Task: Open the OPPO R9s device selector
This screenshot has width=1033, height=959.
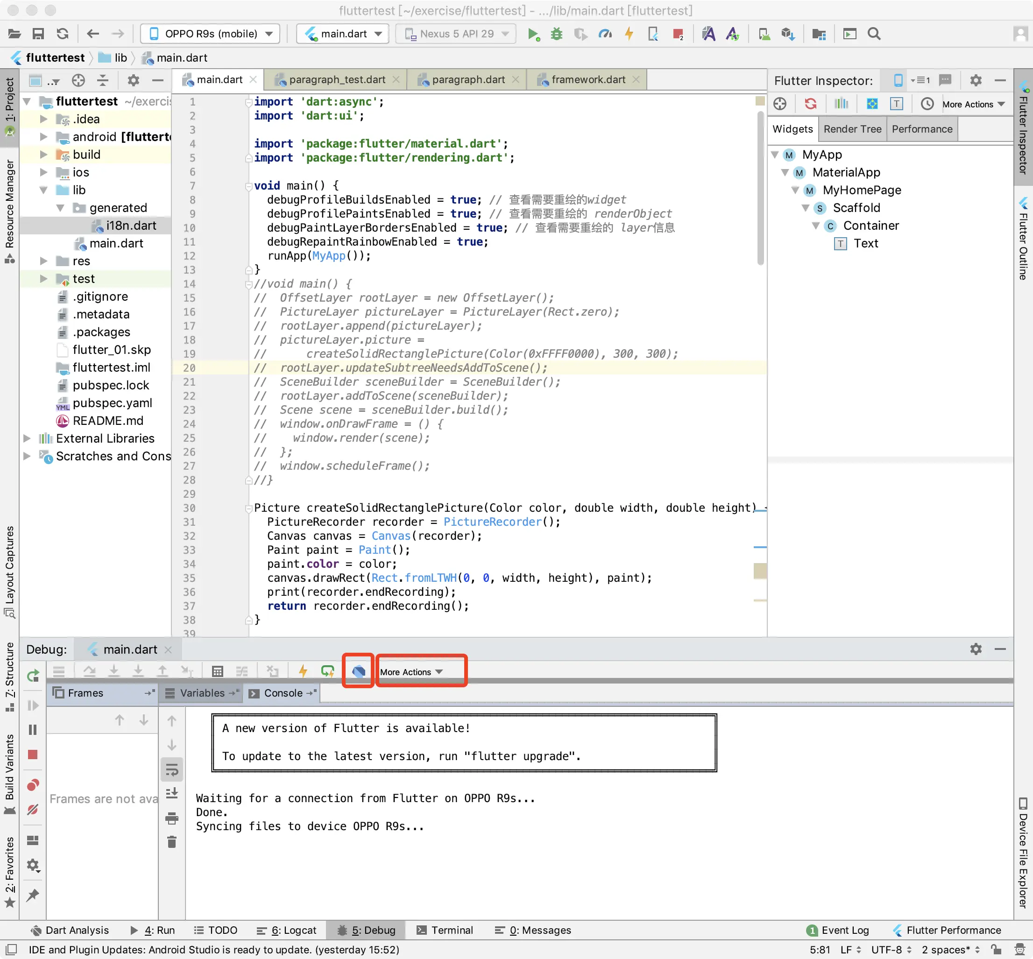Action: click(210, 34)
